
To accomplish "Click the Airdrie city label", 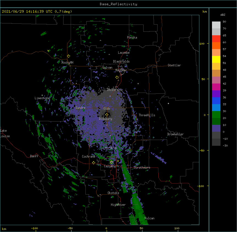I will coord(111,148).
